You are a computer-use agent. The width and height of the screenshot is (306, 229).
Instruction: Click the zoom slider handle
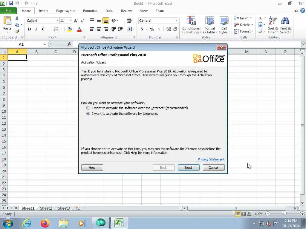tap(285, 213)
